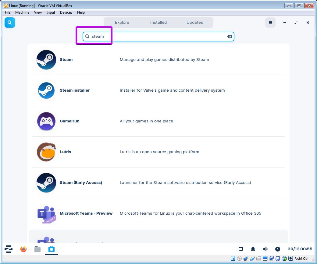This screenshot has width=317, height=264.
Task: Switch to the Updates tab
Action: 195,23
